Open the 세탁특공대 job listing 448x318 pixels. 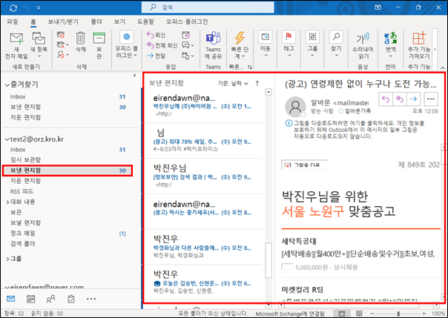299,242
